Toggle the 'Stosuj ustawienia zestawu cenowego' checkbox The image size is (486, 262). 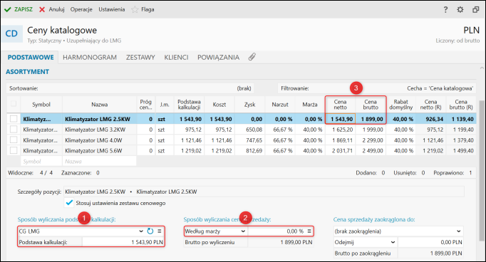click(x=69, y=203)
